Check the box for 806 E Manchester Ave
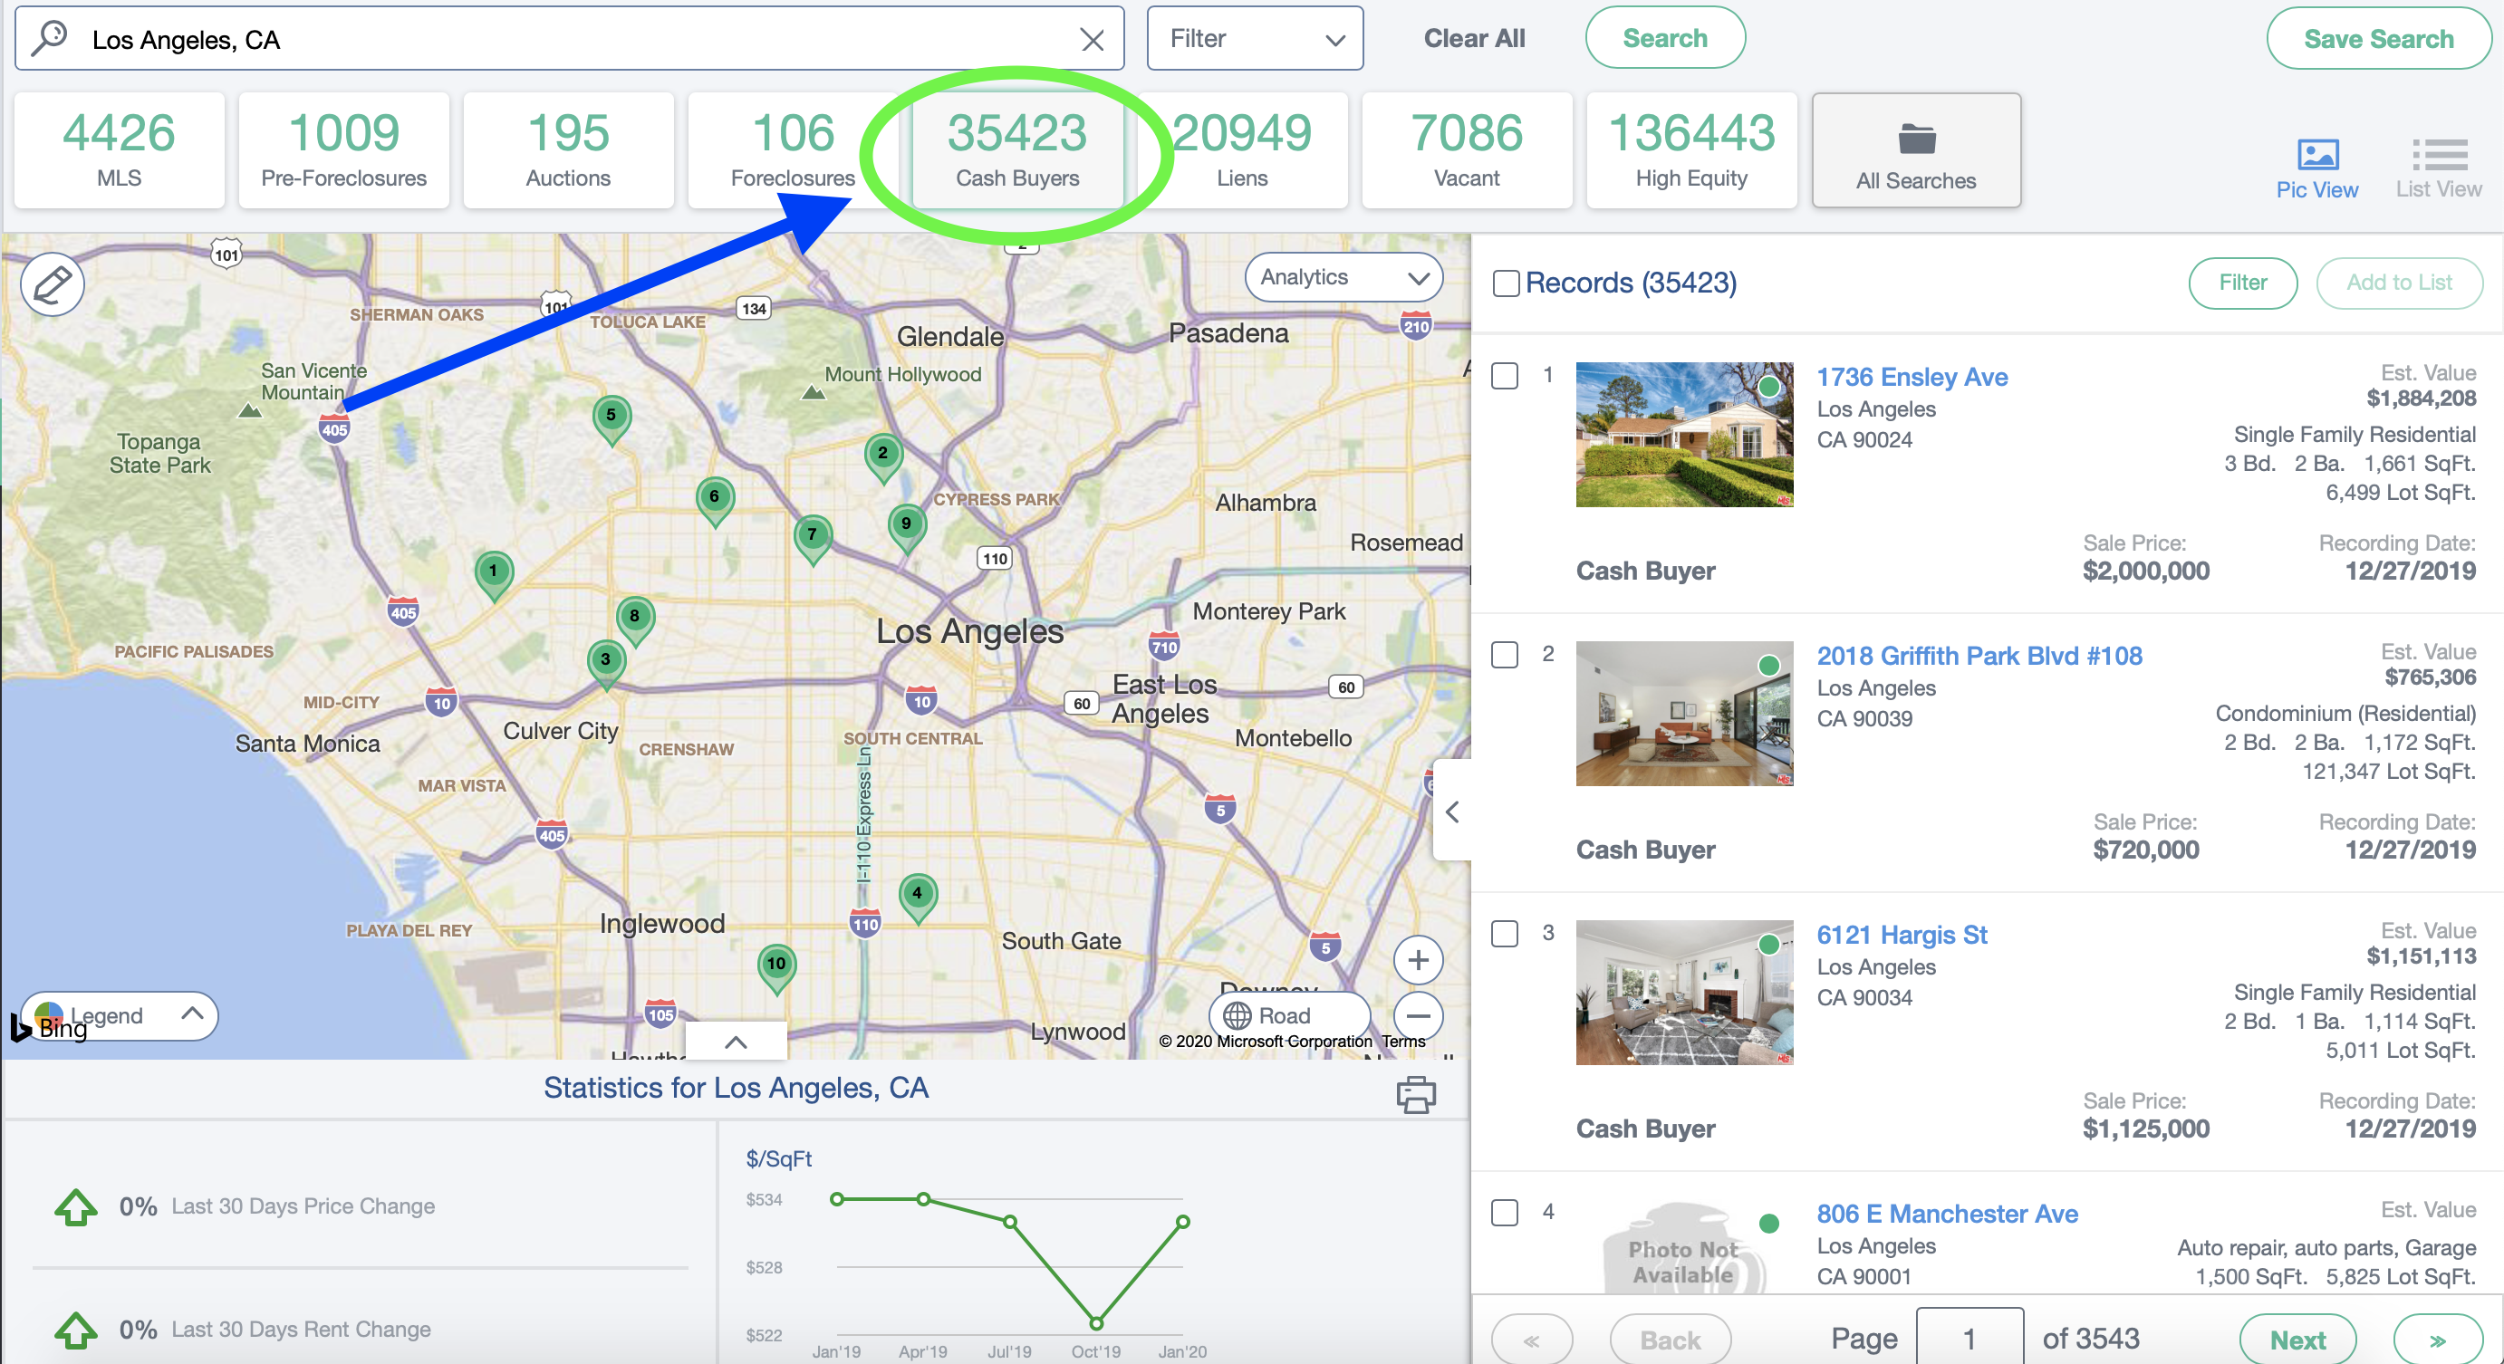2504x1364 pixels. click(x=1504, y=1213)
